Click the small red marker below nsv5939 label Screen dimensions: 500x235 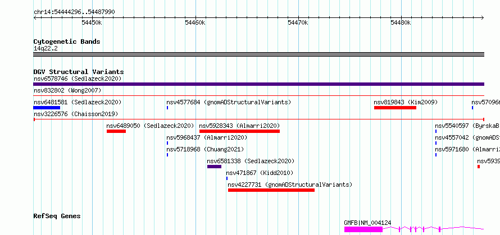(479, 167)
